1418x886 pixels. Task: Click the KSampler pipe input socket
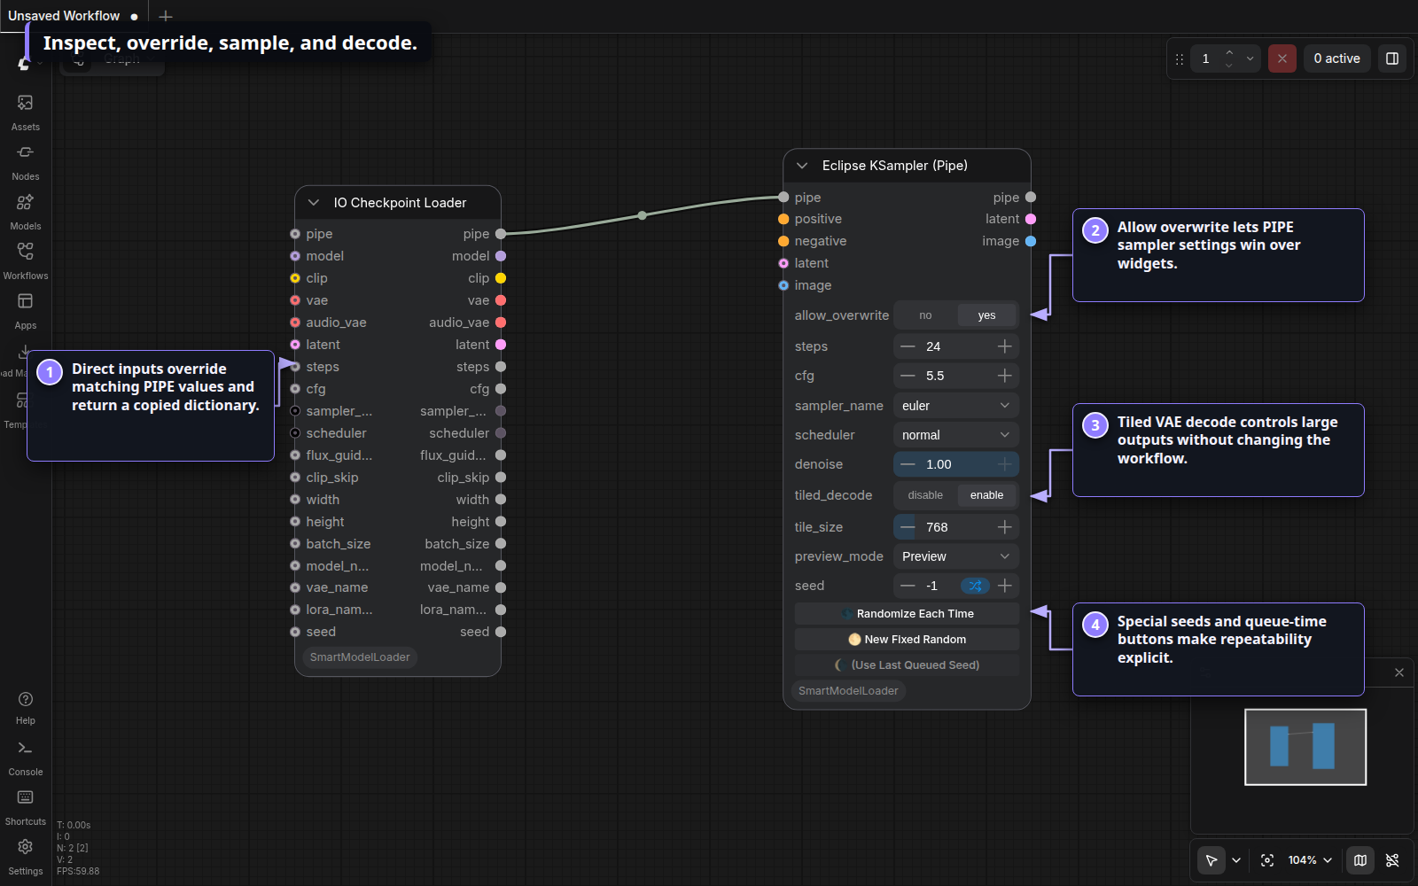tap(783, 197)
